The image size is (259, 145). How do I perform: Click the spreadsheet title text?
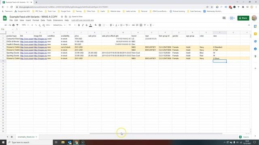(34, 17)
